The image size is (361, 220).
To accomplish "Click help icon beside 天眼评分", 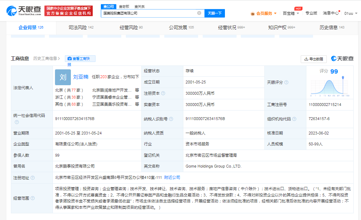I will pyautogui.click(x=286, y=82).
